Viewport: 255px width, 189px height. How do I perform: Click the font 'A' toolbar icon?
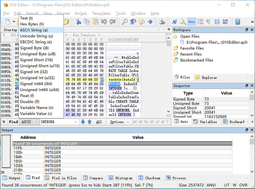(175, 22)
